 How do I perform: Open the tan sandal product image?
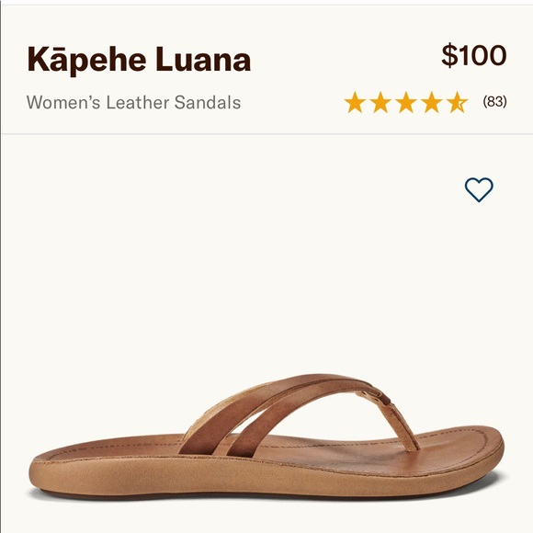pyautogui.click(x=266, y=437)
